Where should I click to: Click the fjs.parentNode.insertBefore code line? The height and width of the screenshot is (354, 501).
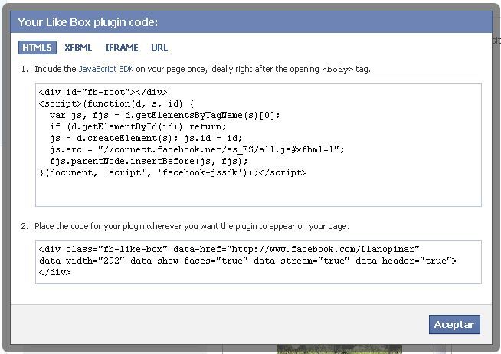pos(149,162)
